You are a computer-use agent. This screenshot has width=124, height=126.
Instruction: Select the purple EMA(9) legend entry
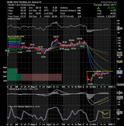coord(14,45)
